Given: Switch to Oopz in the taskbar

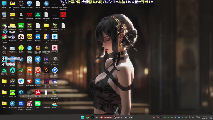Looking at the screenshot, I should tap(95, 117).
